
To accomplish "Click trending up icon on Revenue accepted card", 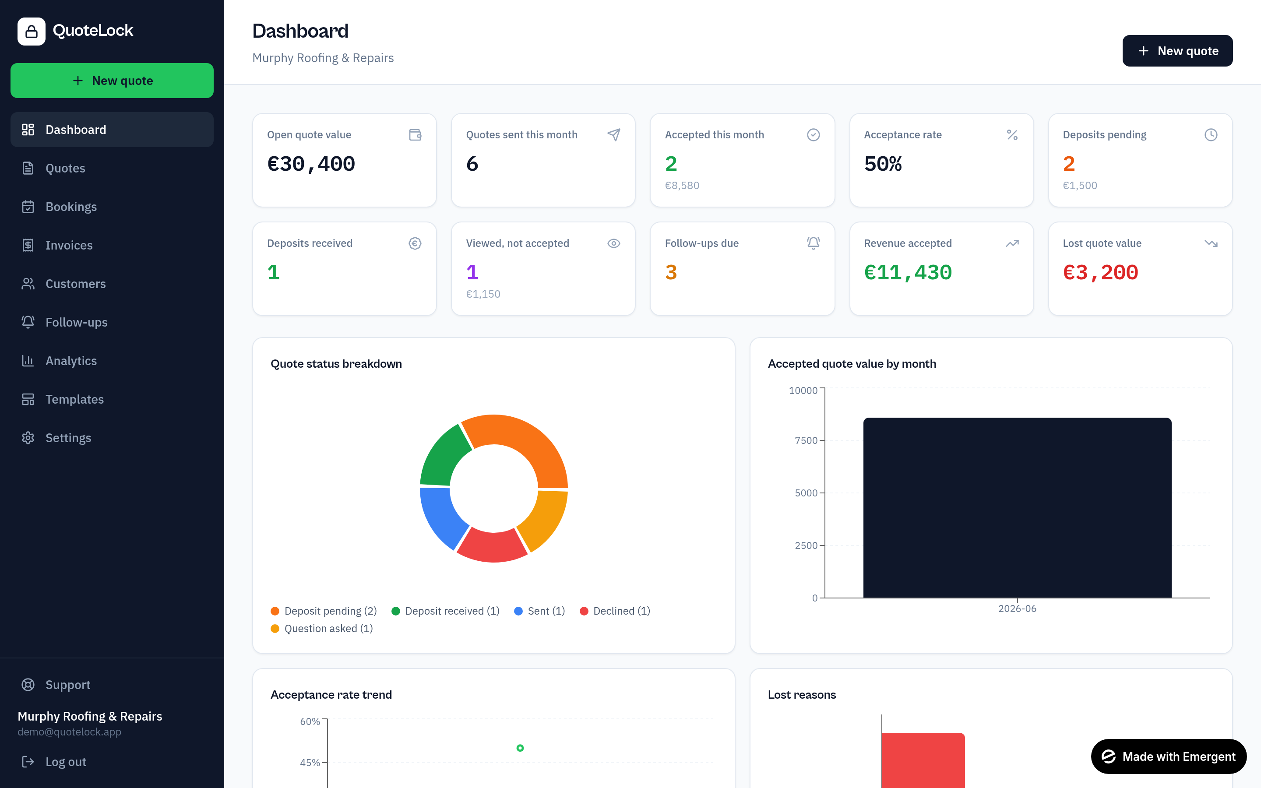I will point(1012,243).
